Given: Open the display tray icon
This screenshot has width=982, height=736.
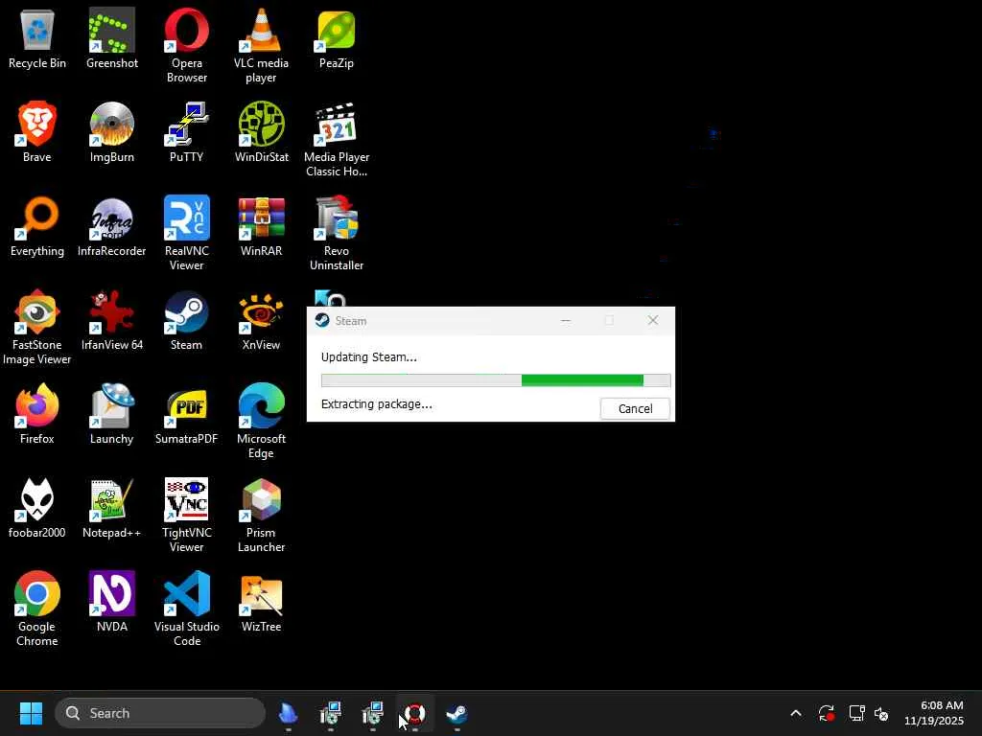Looking at the screenshot, I should point(856,713).
